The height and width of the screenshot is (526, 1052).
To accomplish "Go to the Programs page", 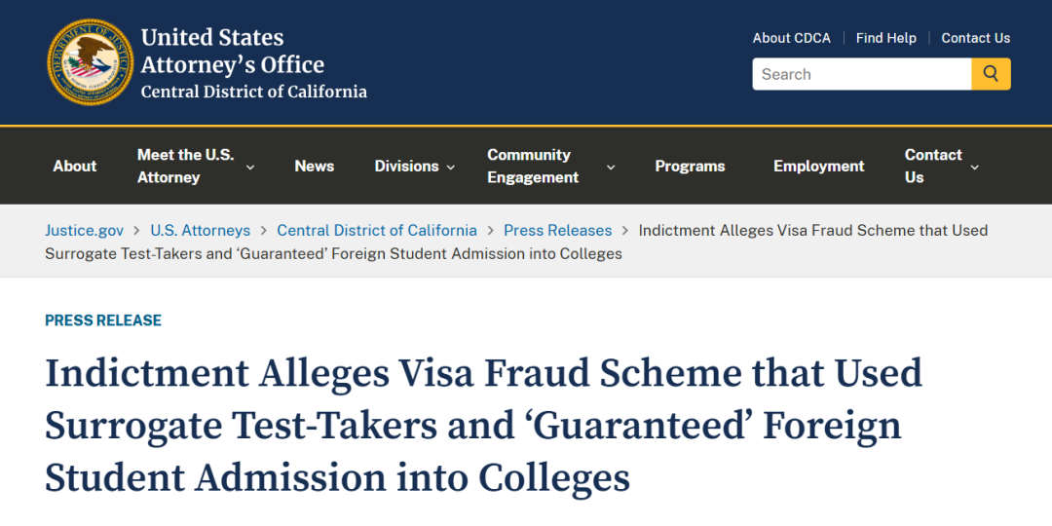I will click(x=690, y=166).
